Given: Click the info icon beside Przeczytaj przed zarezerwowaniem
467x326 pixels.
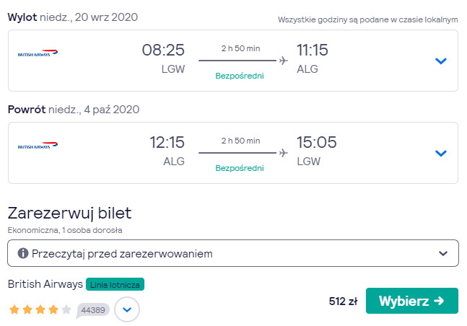Looking at the screenshot, I should 23,253.
